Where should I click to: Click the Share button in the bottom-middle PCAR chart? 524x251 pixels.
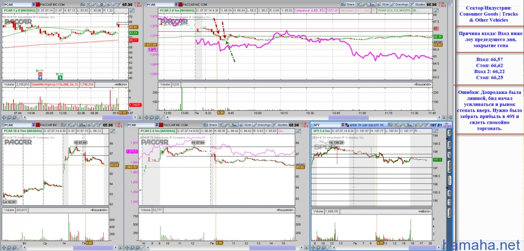coord(211,125)
